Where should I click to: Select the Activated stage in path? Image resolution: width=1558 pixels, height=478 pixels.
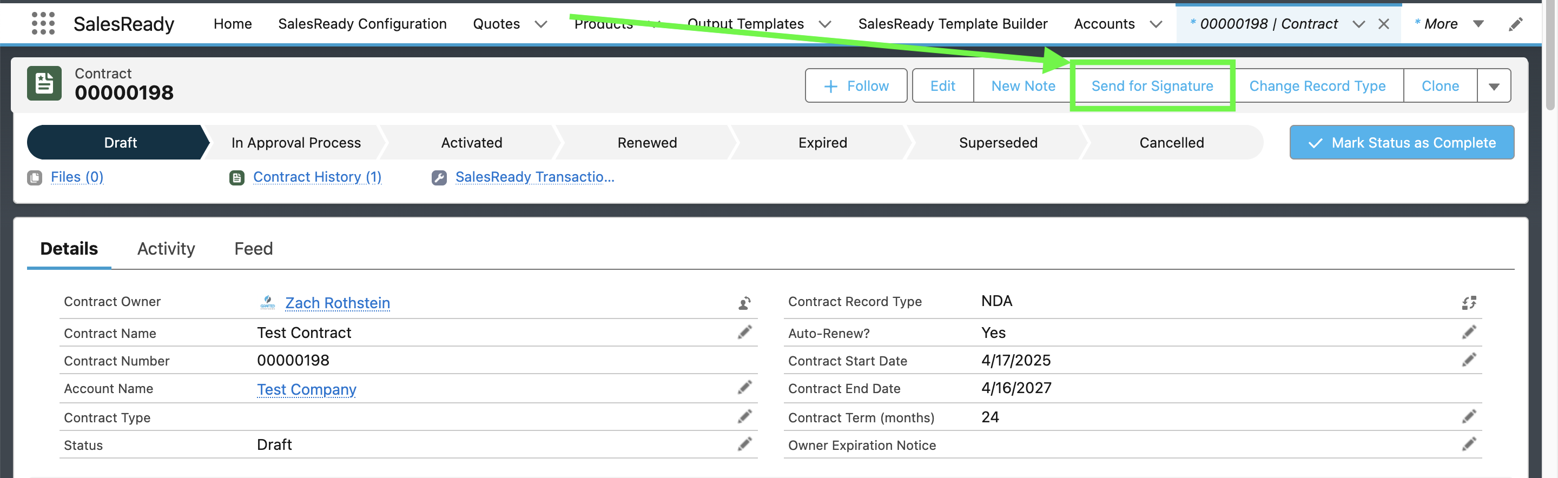pos(471,143)
